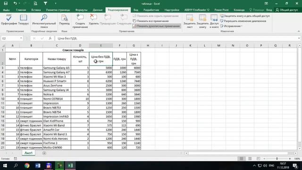The image size is (302, 170).
Task: Zoom out with minus button
Action: coord(264,159)
